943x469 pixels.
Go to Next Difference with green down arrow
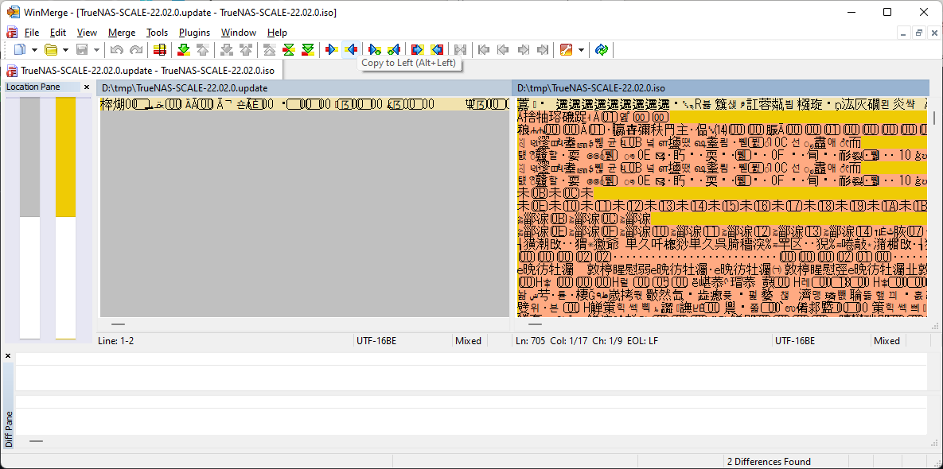[184, 50]
